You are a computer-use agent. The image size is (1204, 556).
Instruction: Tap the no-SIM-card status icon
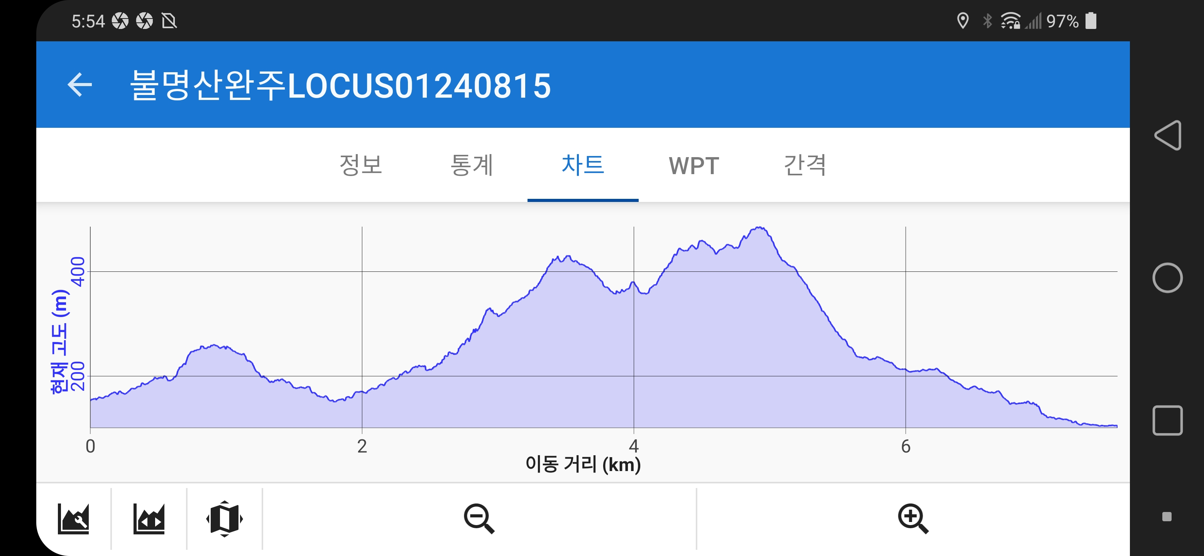[169, 21]
